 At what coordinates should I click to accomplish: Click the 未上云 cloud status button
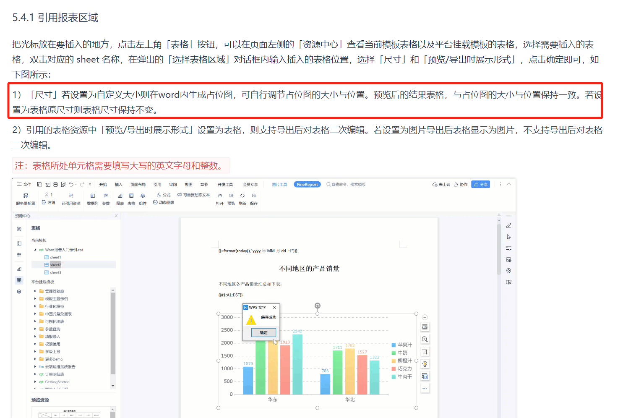[x=441, y=184]
